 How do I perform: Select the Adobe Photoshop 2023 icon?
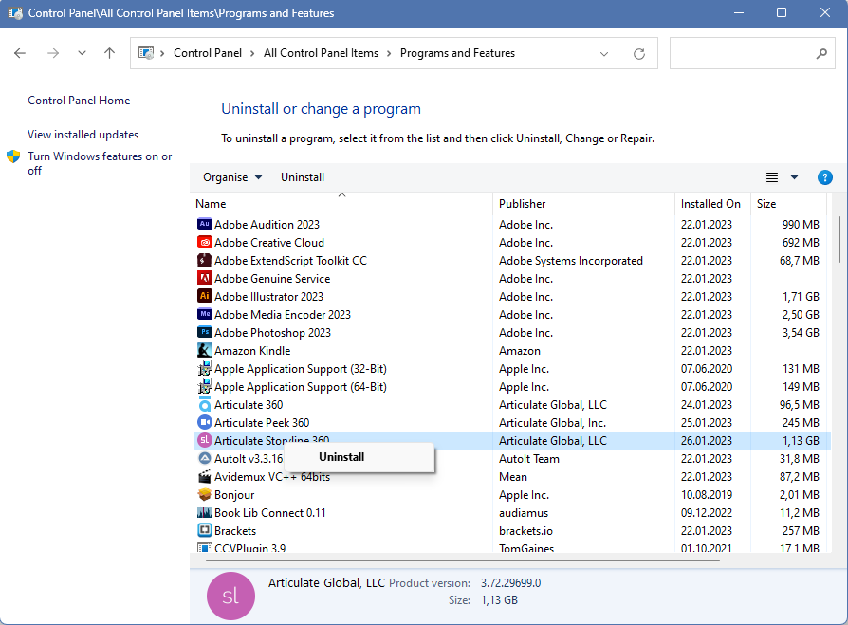[204, 333]
